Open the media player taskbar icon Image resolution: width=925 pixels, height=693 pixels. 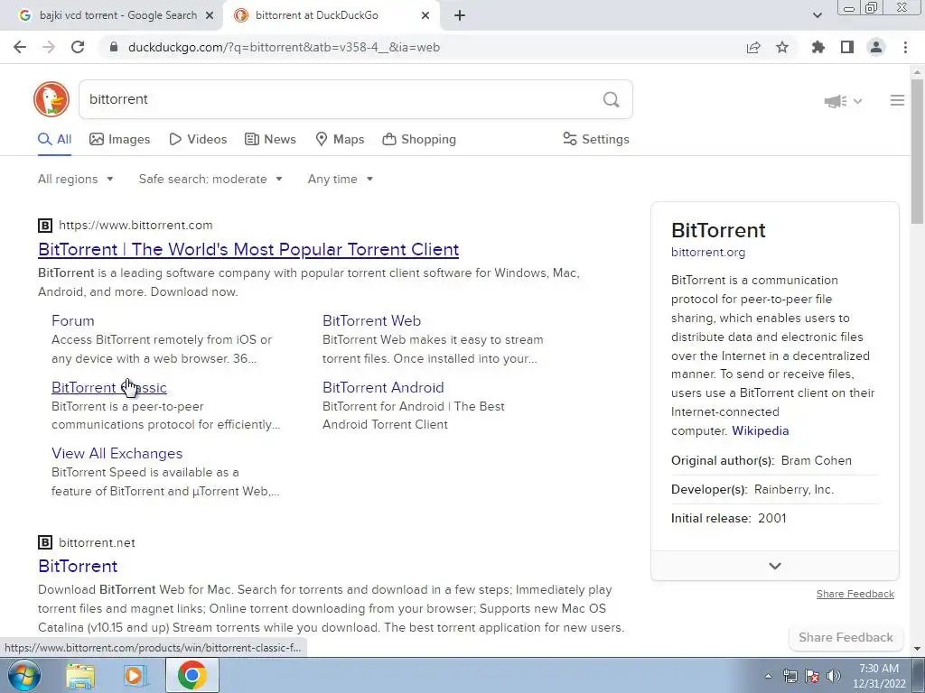135,675
